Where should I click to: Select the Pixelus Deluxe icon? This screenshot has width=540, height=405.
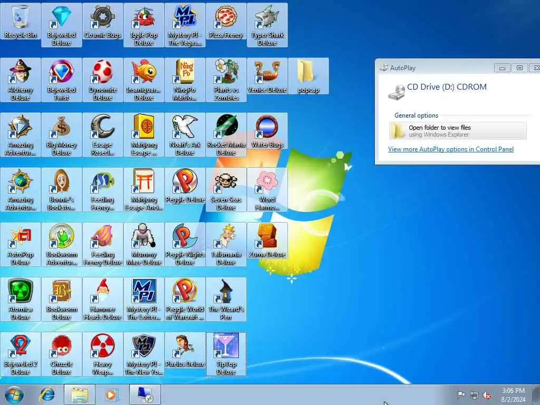[x=185, y=351]
